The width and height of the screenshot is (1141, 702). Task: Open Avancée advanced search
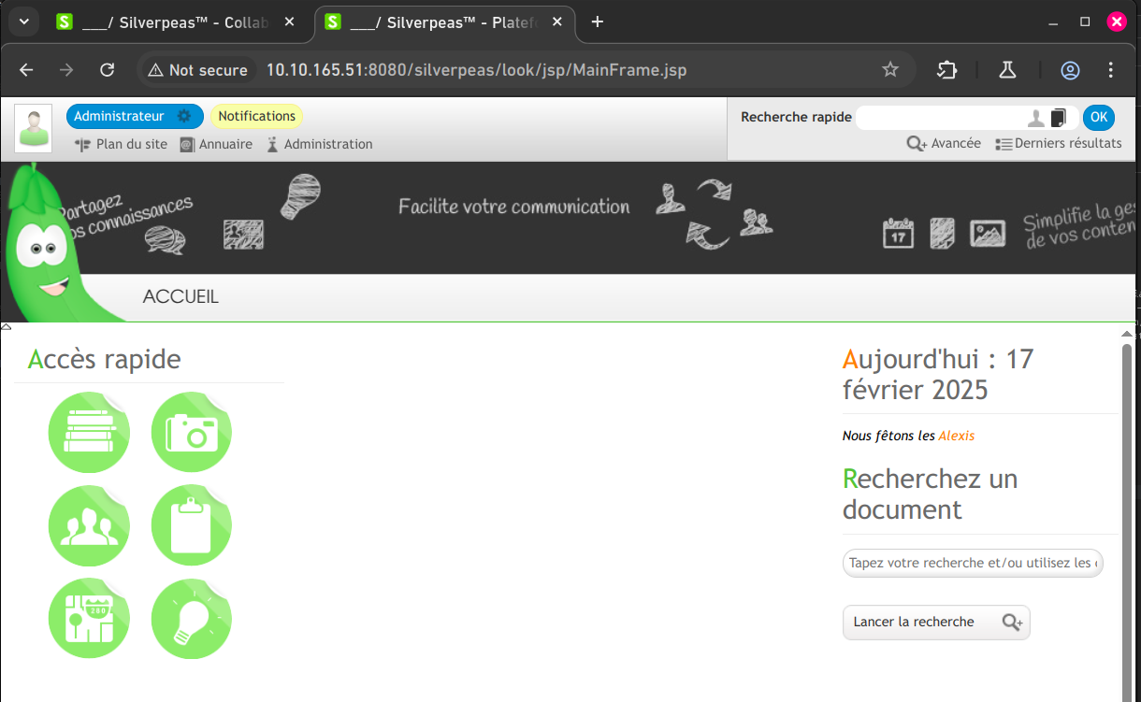coord(944,144)
